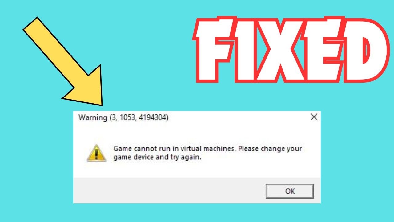Click the white dialog body below the message
Screen dimensions: 394x222
point(197,170)
